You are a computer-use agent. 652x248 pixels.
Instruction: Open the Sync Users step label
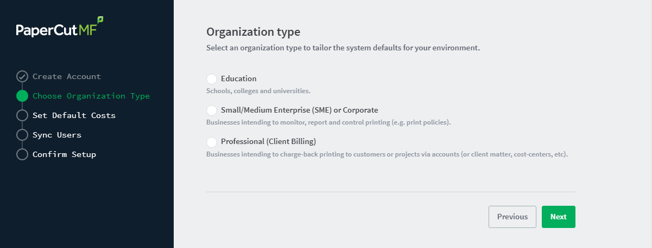[x=57, y=135]
